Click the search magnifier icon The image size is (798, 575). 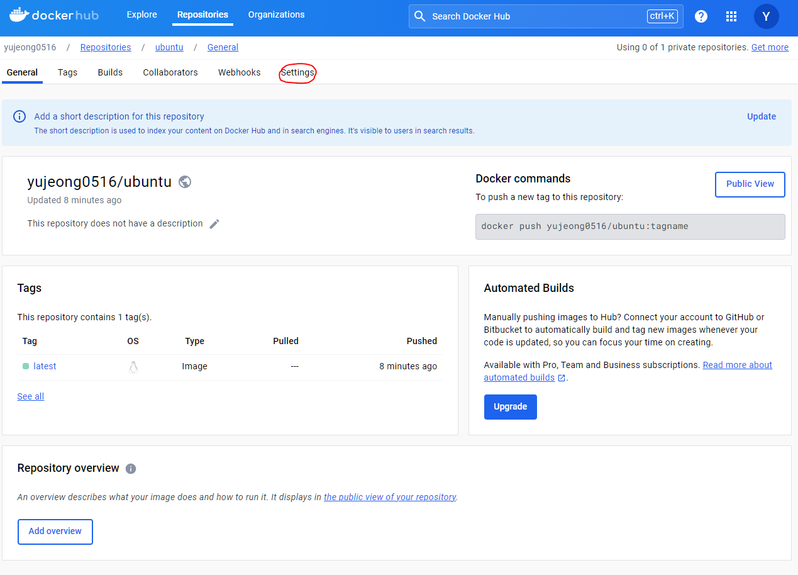[x=420, y=16]
